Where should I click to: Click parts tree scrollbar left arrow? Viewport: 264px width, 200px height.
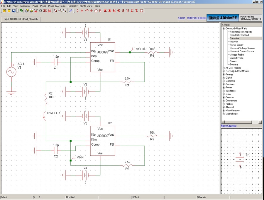pyautogui.click(x=223, y=122)
